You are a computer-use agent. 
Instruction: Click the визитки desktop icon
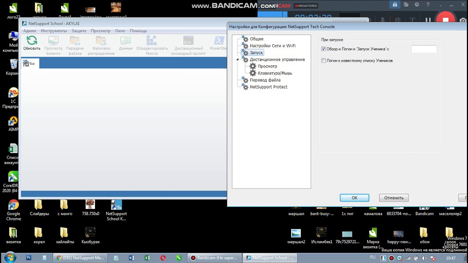(x=14, y=236)
